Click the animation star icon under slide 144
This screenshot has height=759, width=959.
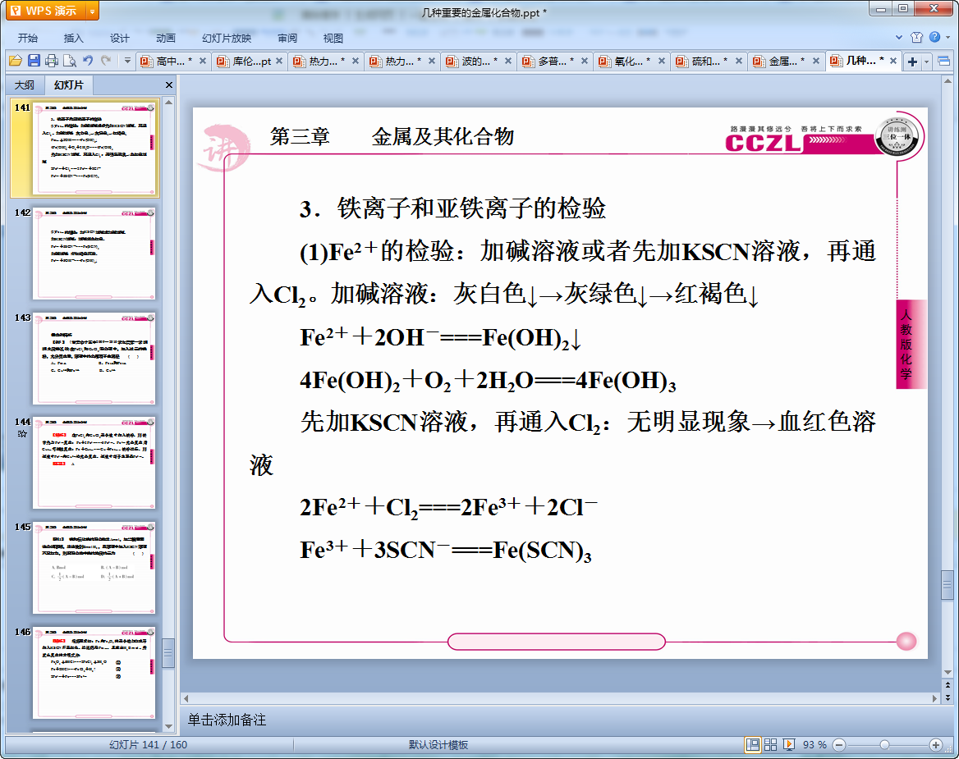click(23, 434)
